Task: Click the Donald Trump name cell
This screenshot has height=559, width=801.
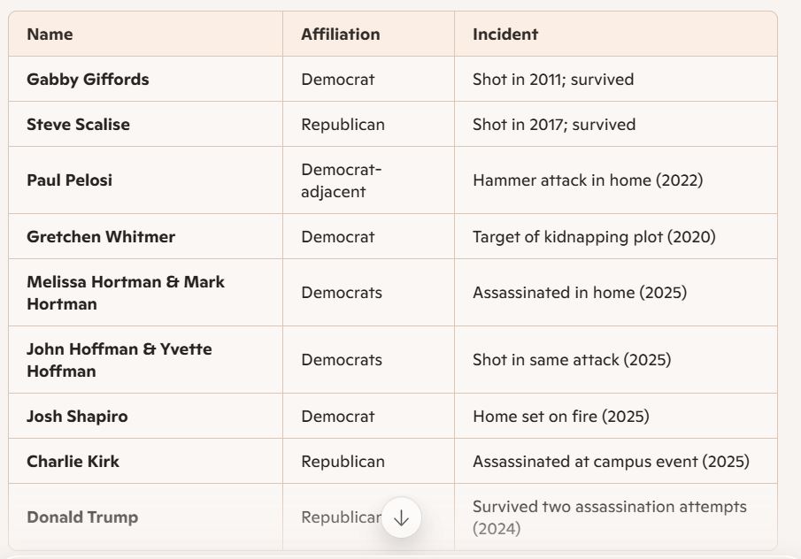Action: (x=82, y=517)
